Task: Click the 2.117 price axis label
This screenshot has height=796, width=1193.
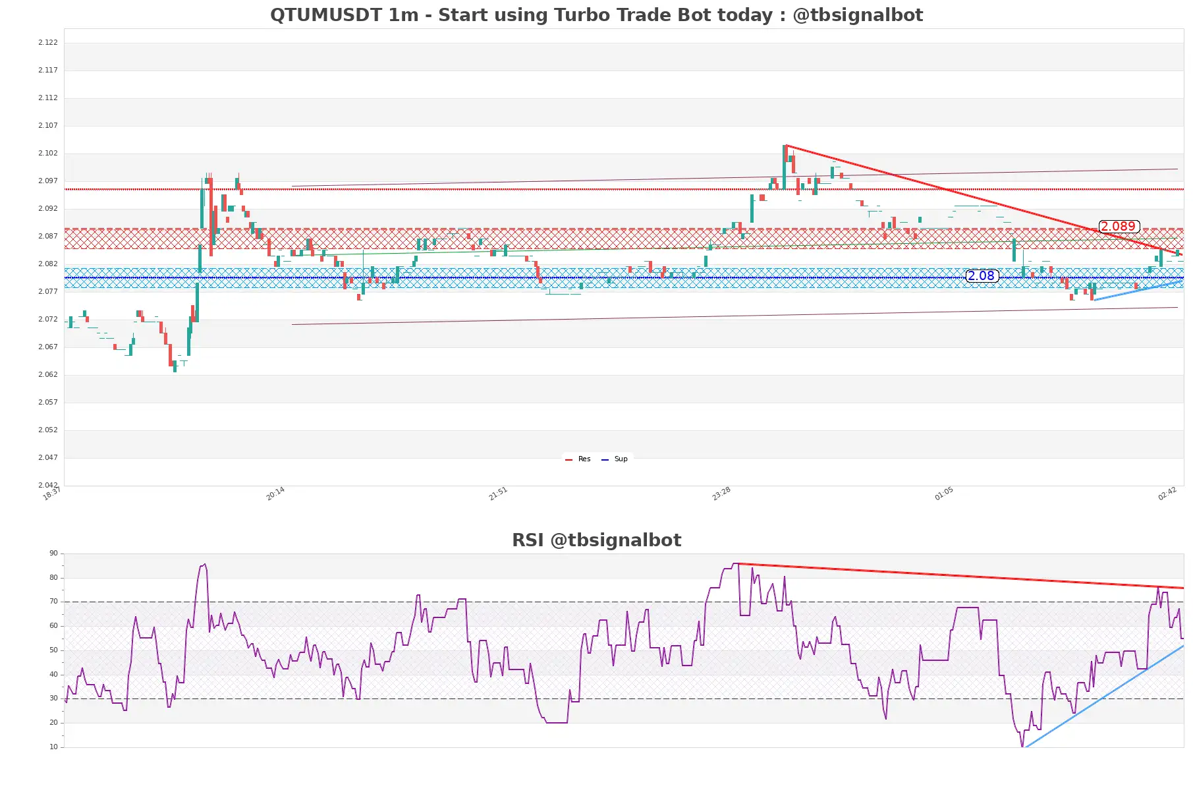Action: click(x=47, y=70)
